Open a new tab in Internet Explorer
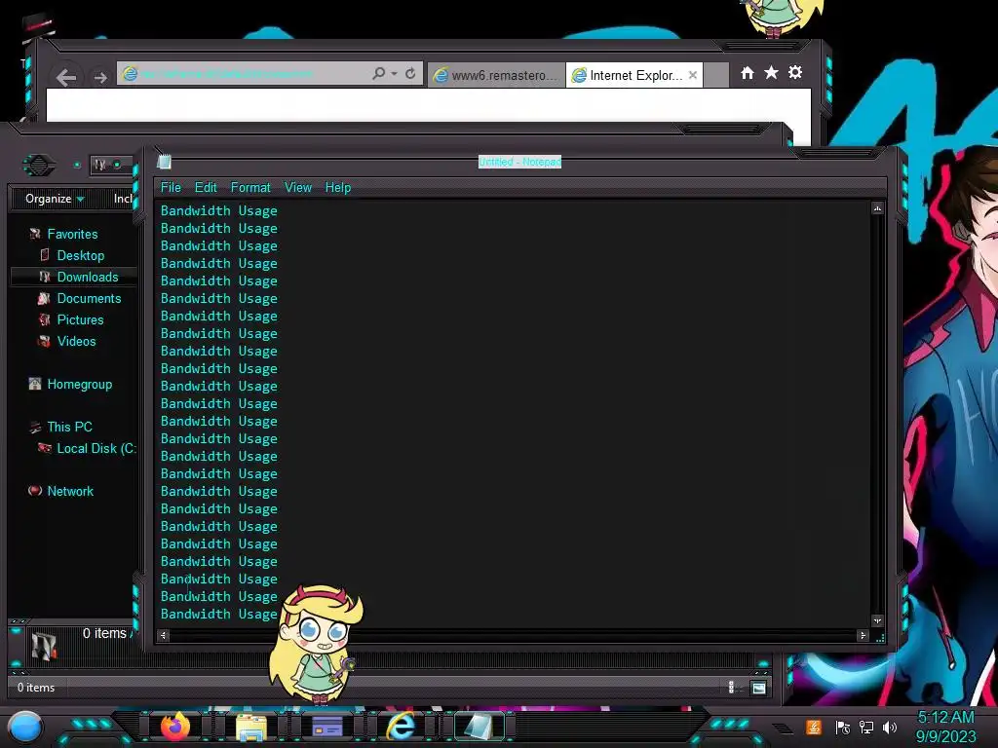Screen dimensions: 998x748 click(716, 75)
